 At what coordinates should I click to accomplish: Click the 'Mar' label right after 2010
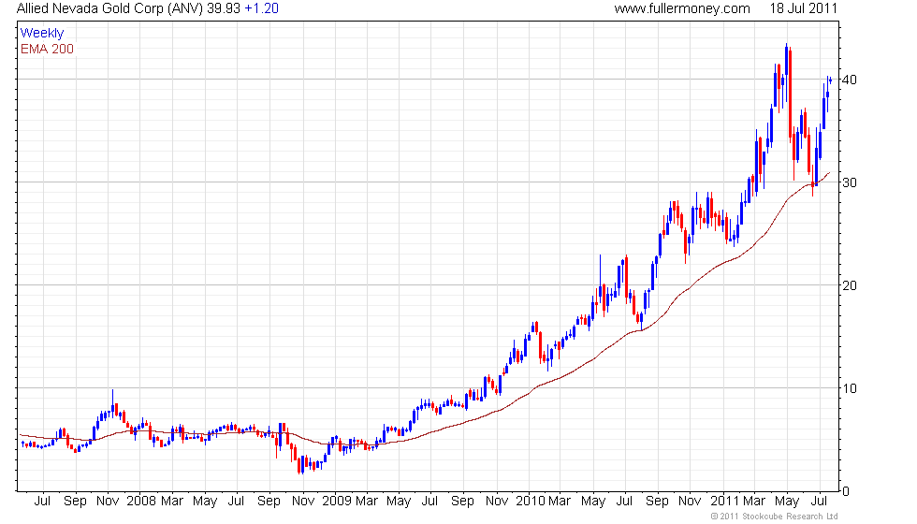click(x=560, y=502)
